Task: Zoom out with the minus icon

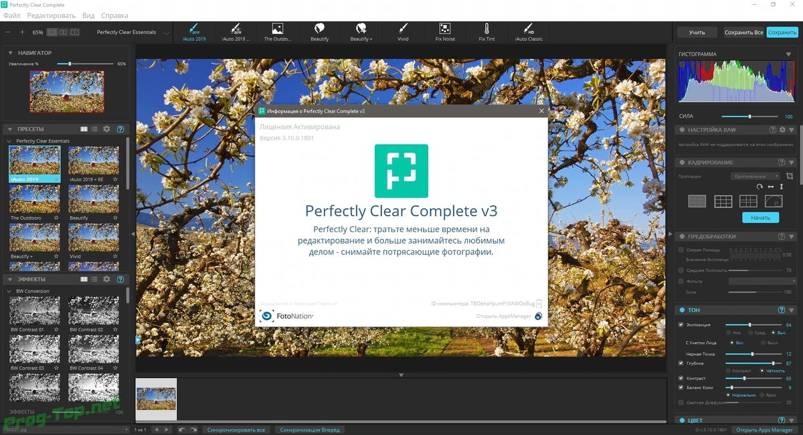Action: point(8,32)
